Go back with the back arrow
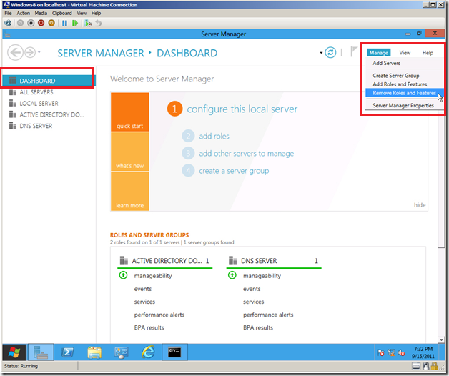 click(x=15, y=53)
